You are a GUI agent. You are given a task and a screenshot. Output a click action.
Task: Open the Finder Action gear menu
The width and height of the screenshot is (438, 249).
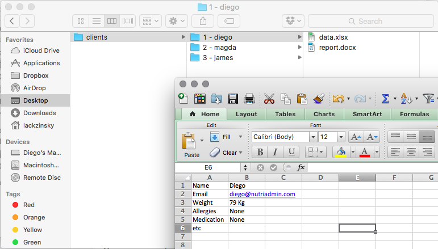point(177,21)
